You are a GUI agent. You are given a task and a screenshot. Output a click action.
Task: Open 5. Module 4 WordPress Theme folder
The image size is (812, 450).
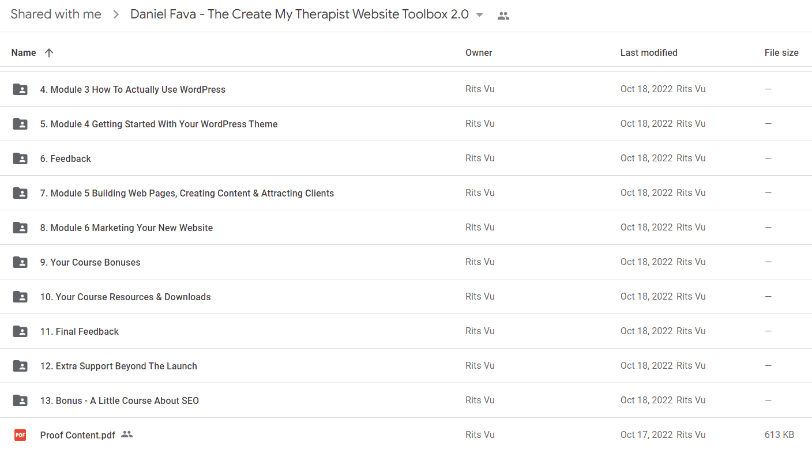[159, 124]
